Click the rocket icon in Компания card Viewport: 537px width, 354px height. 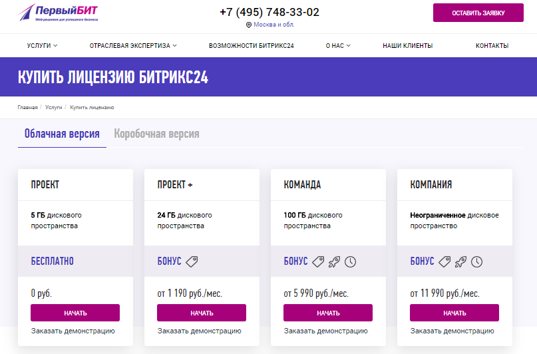point(460,262)
